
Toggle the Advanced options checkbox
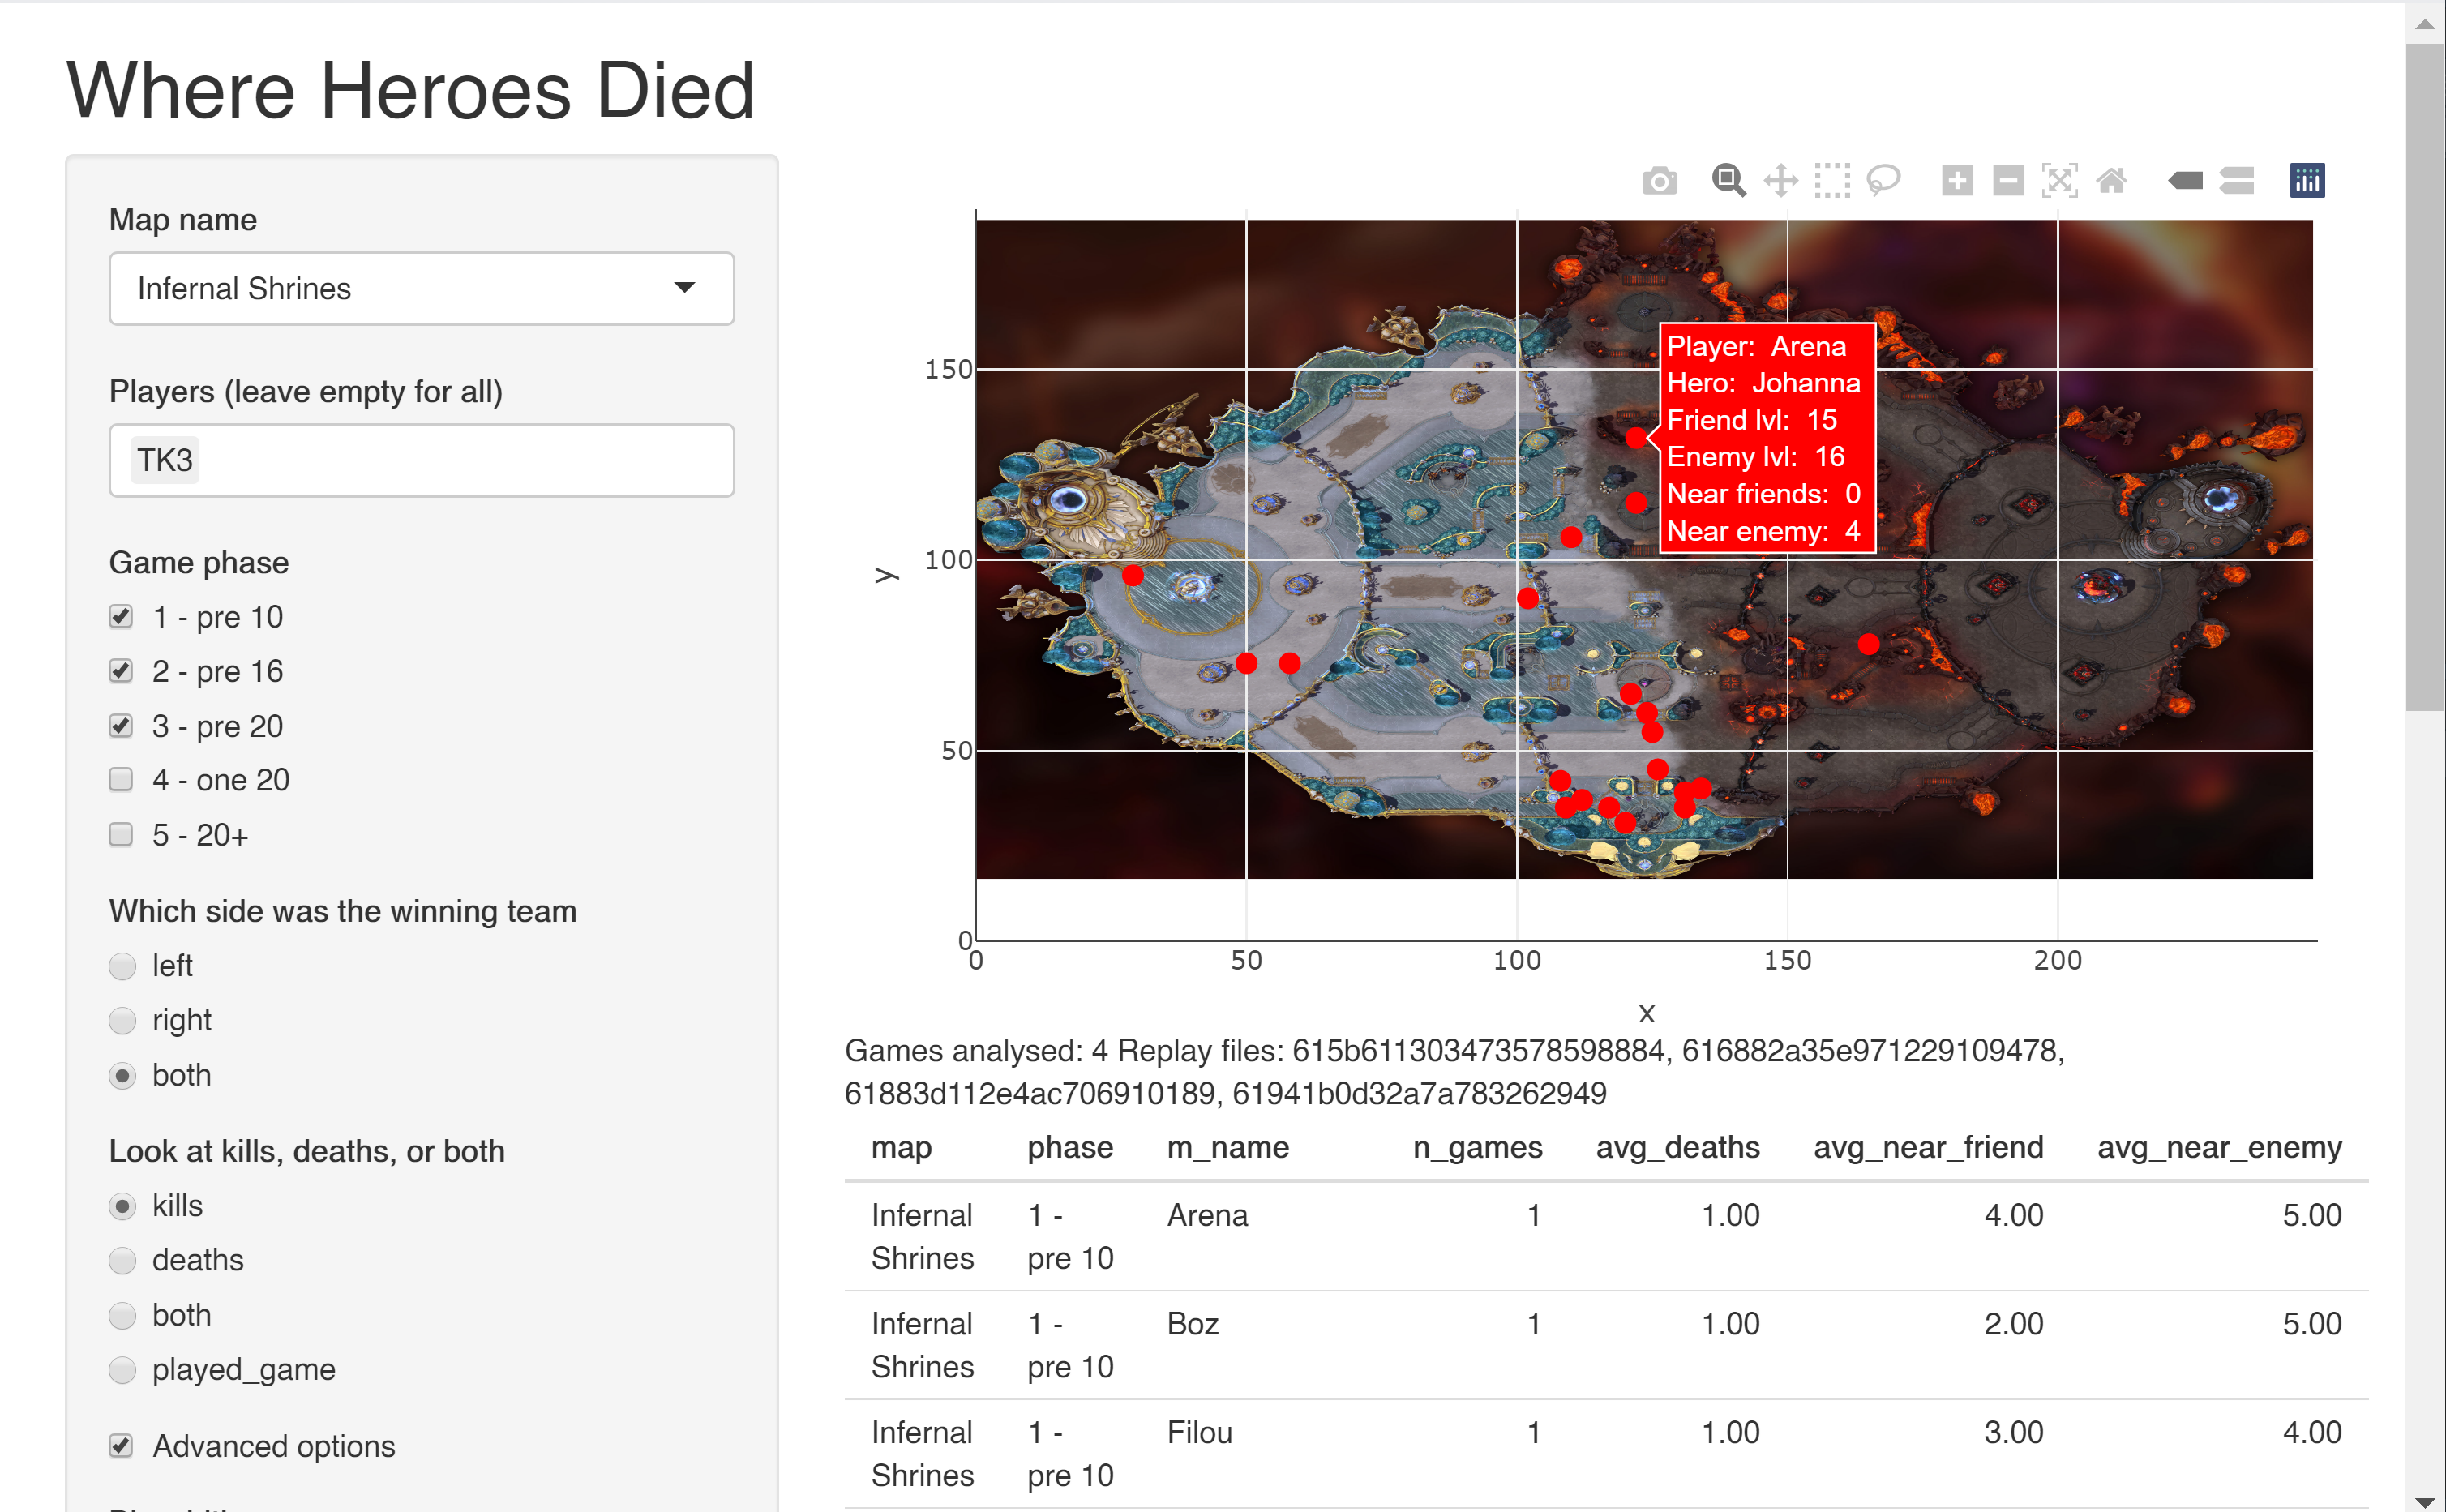click(121, 1445)
